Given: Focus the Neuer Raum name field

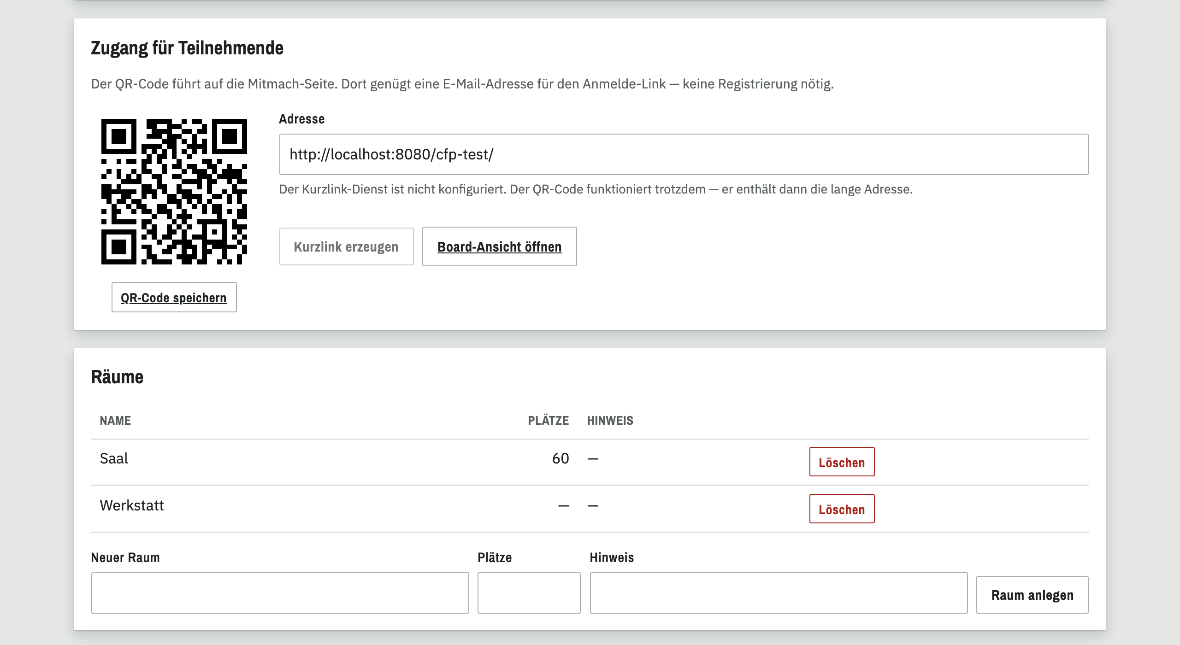Looking at the screenshot, I should pos(280,593).
